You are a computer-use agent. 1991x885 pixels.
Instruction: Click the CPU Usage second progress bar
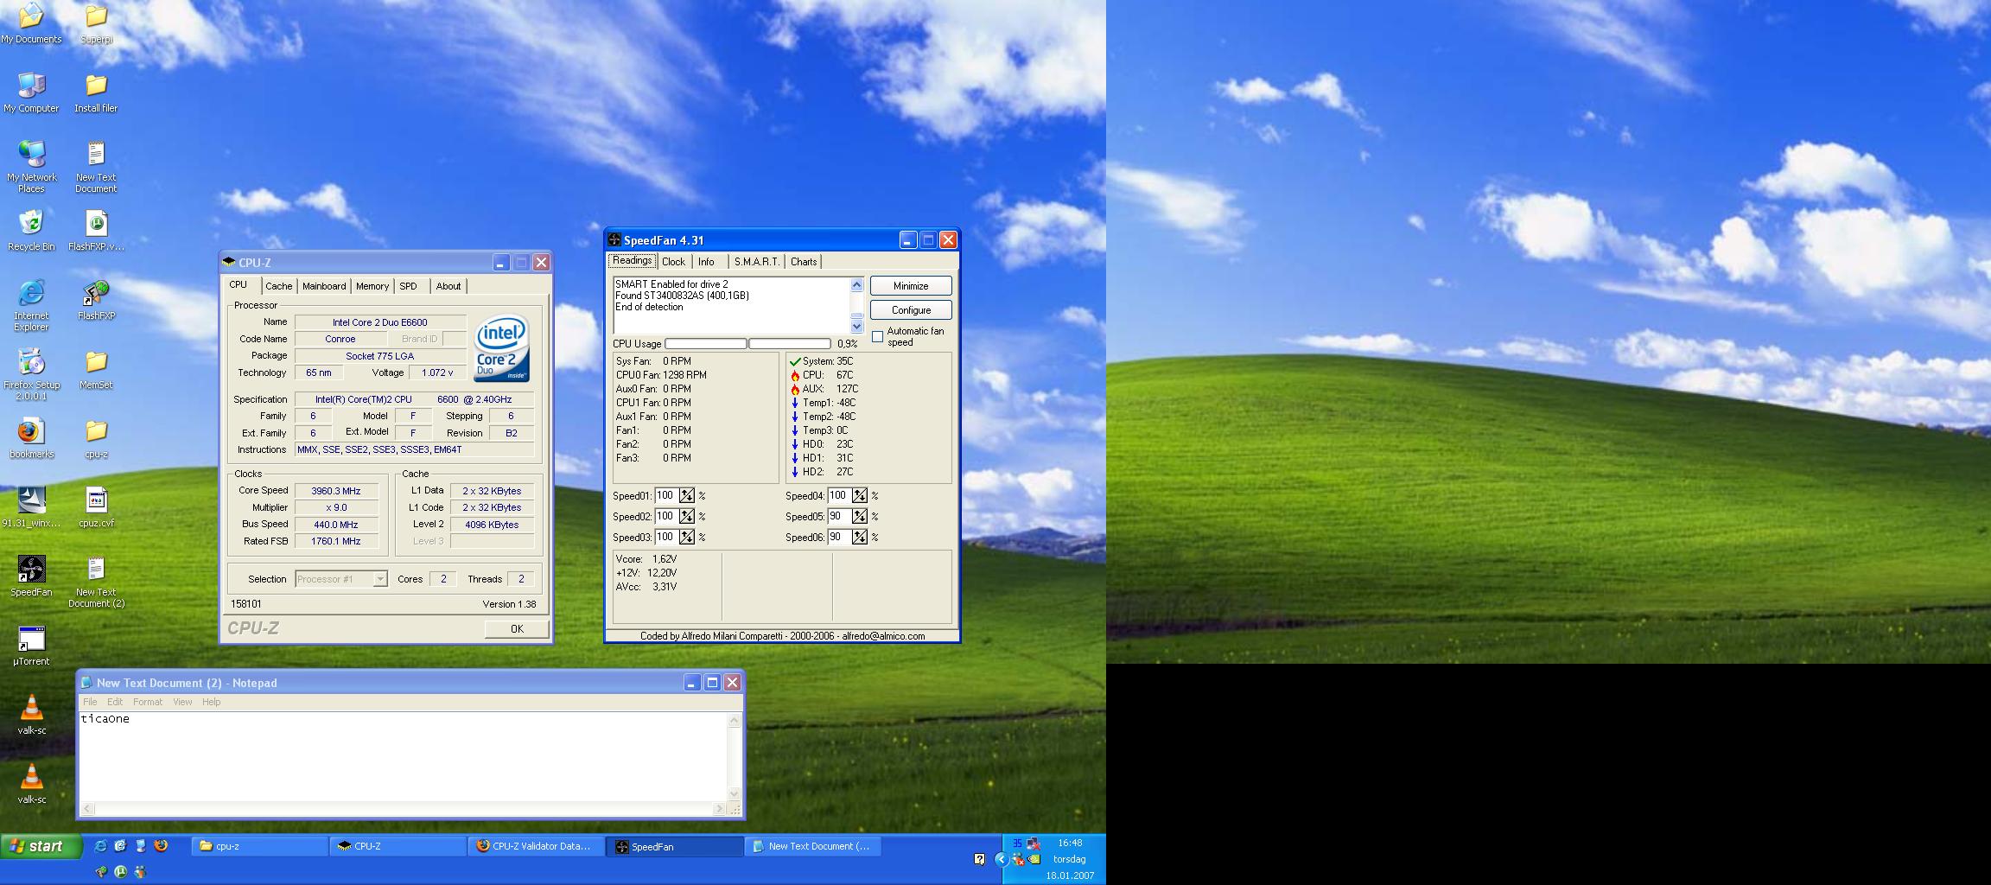click(789, 344)
